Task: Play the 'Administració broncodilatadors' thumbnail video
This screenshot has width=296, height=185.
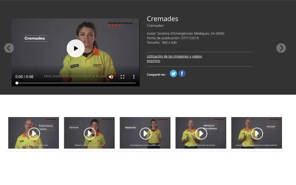Action: point(201,133)
